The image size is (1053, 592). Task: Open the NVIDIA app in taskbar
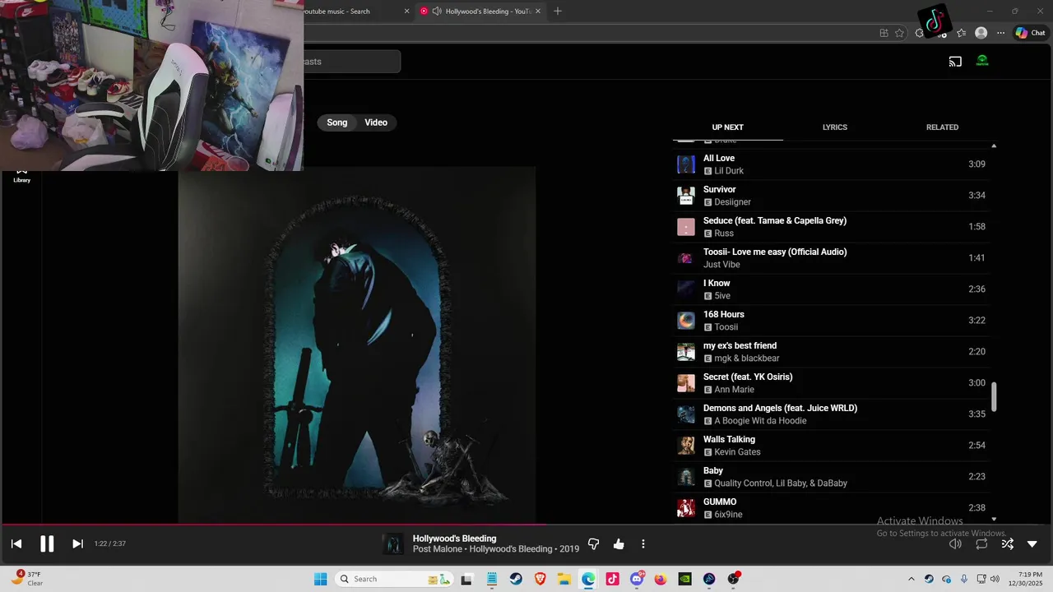click(685, 579)
